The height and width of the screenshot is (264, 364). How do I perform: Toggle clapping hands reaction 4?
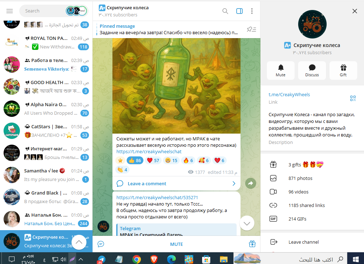coord(122,170)
